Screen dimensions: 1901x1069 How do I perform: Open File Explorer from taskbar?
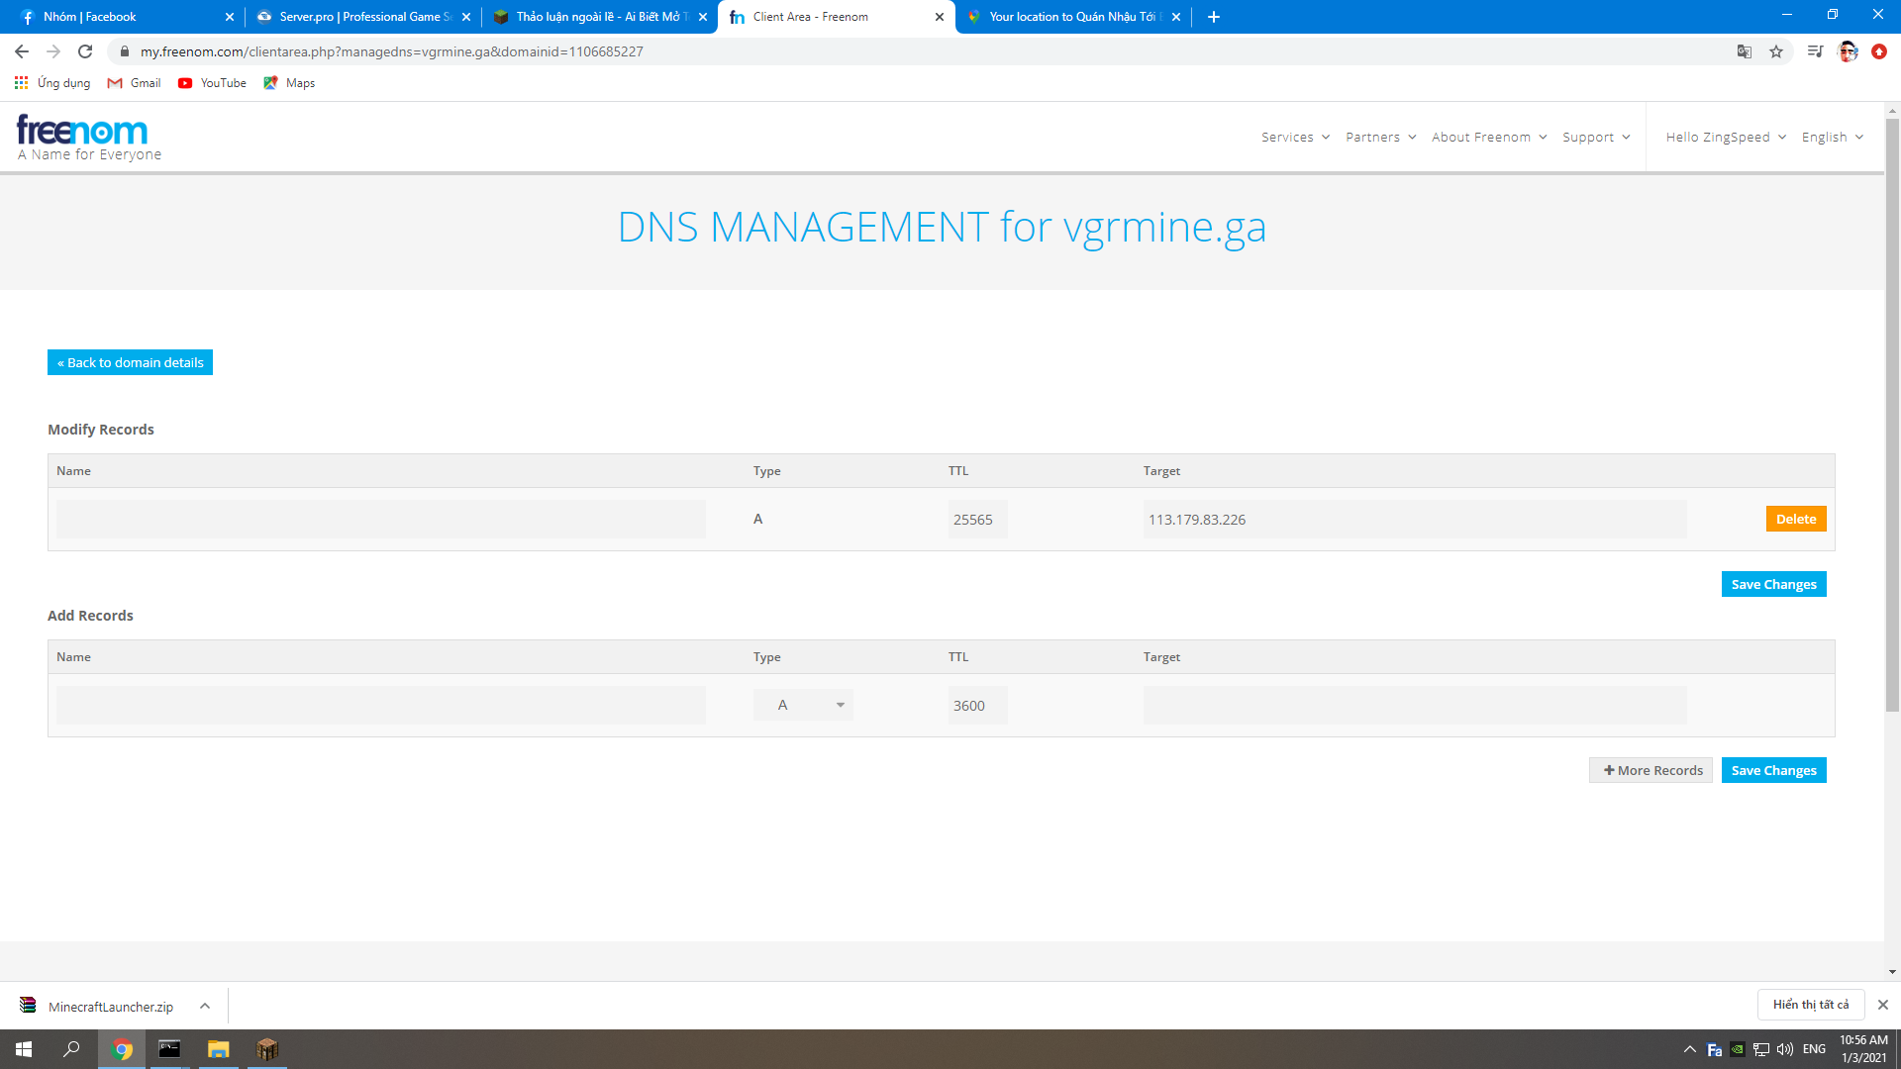(x=218, y=1049)
